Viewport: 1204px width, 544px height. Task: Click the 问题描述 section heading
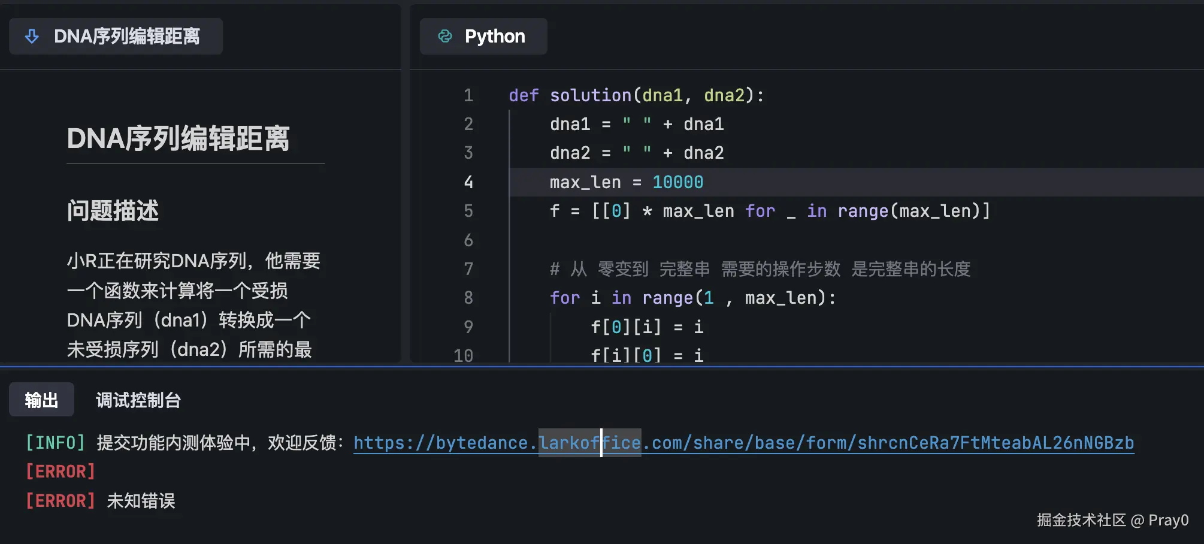point(113,211)
